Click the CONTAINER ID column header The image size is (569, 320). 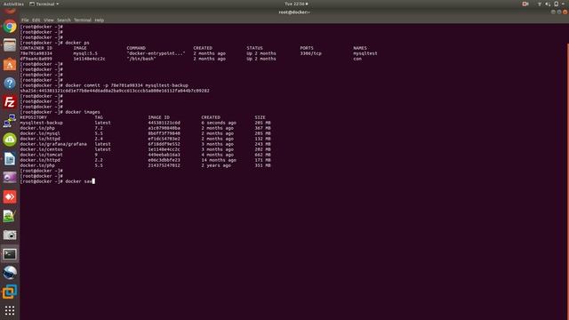36,48
